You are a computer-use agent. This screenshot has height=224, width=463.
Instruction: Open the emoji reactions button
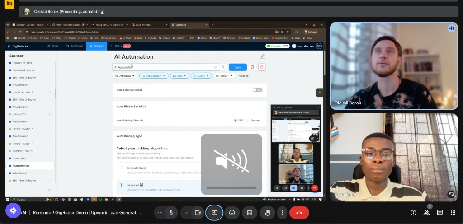232,213
